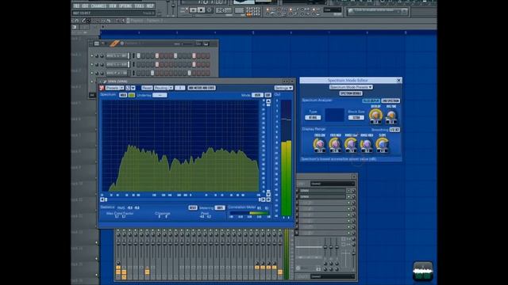508x285 pixels.
Task: Open the Spectrum Mode Presets dropdown
Action: pos(351,87)
